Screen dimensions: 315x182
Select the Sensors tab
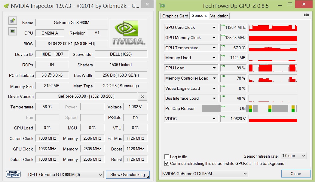point(199,15)
